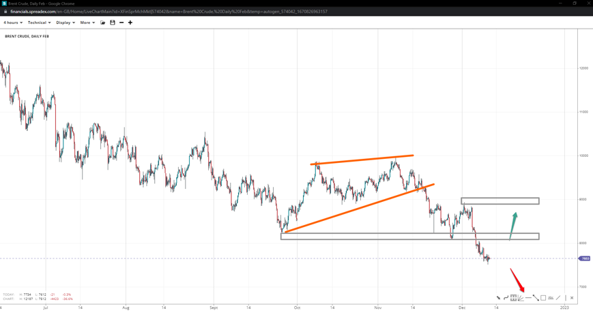
Task: Select the text annotation tool
Action: [551, 298]
